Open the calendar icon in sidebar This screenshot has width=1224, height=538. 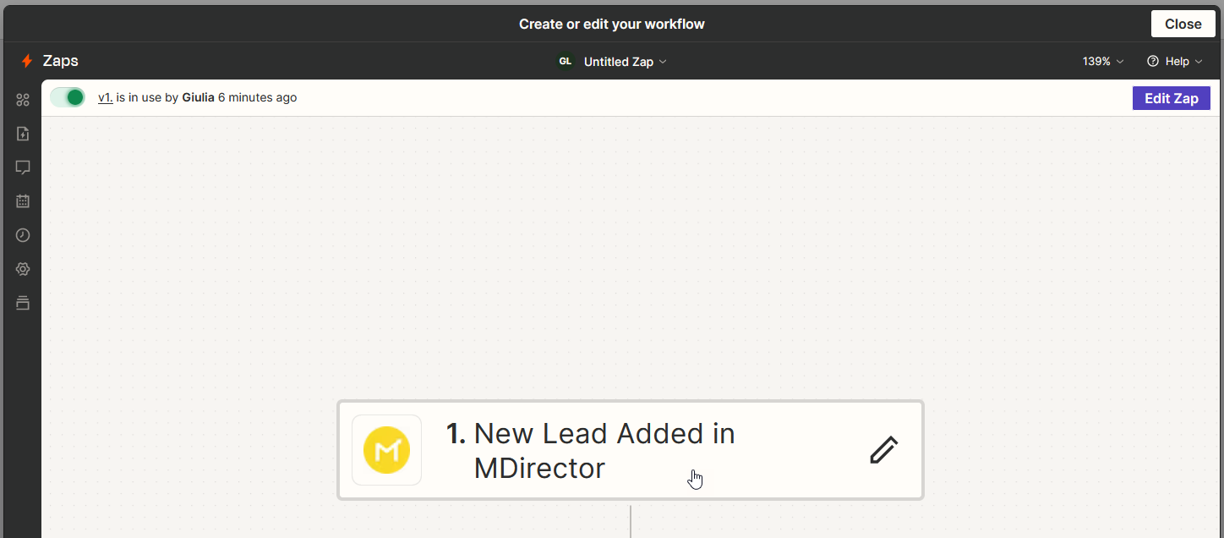pos(23,201)
